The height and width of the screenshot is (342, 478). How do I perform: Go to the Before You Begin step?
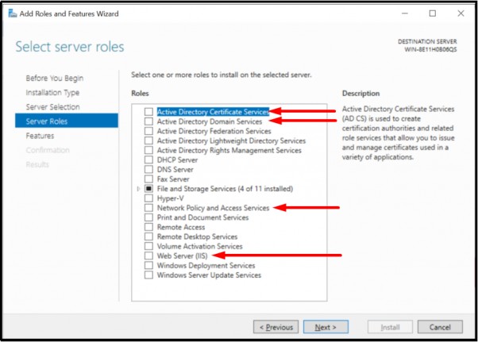(x=55, y=79)
